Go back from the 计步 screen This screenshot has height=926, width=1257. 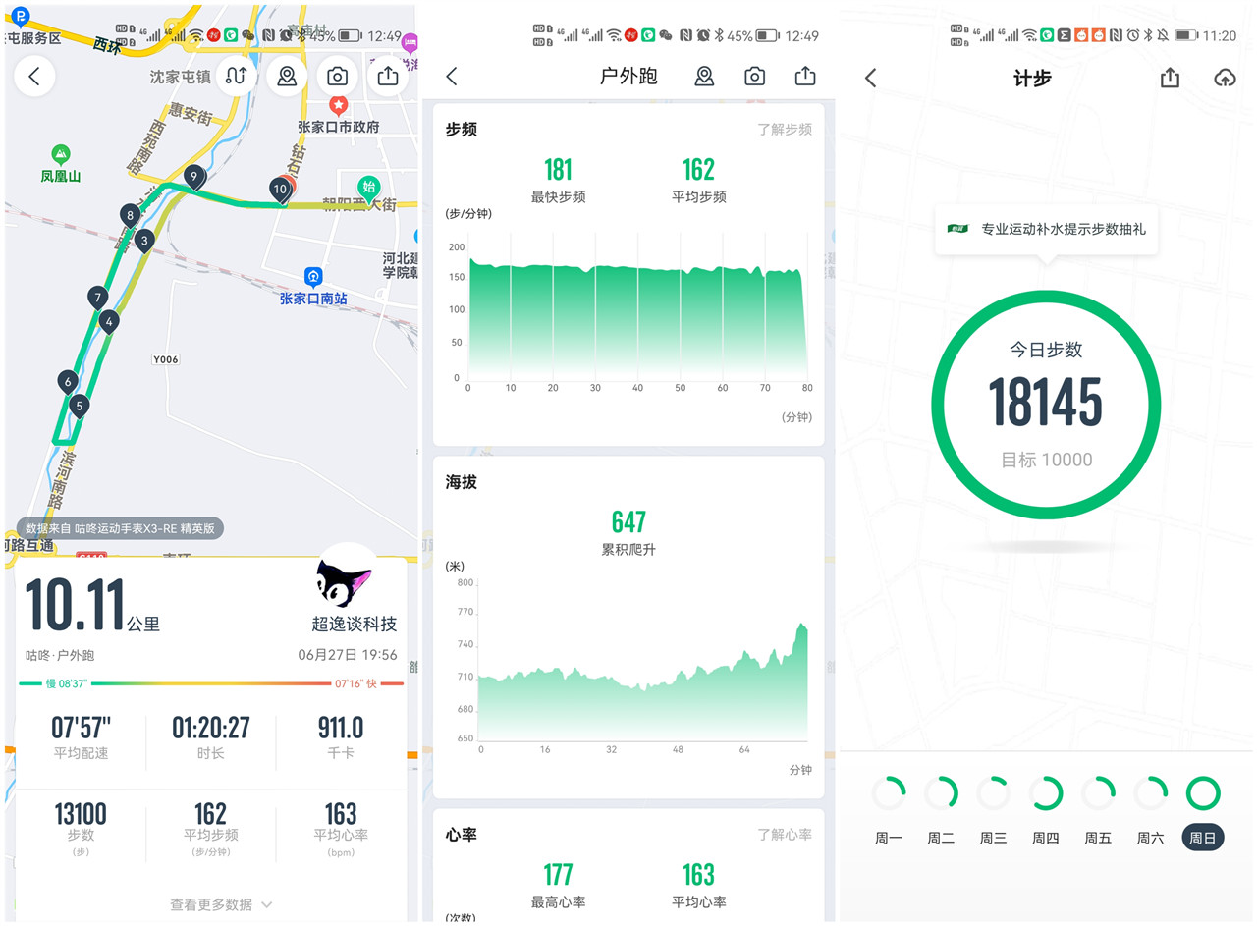[870, 79]
